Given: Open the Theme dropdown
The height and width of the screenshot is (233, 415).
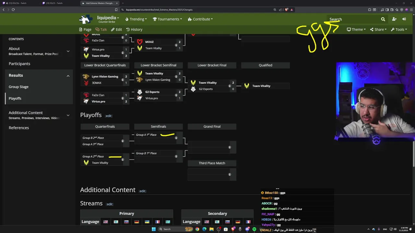Looking at the screenshot, I should [356, 29].
